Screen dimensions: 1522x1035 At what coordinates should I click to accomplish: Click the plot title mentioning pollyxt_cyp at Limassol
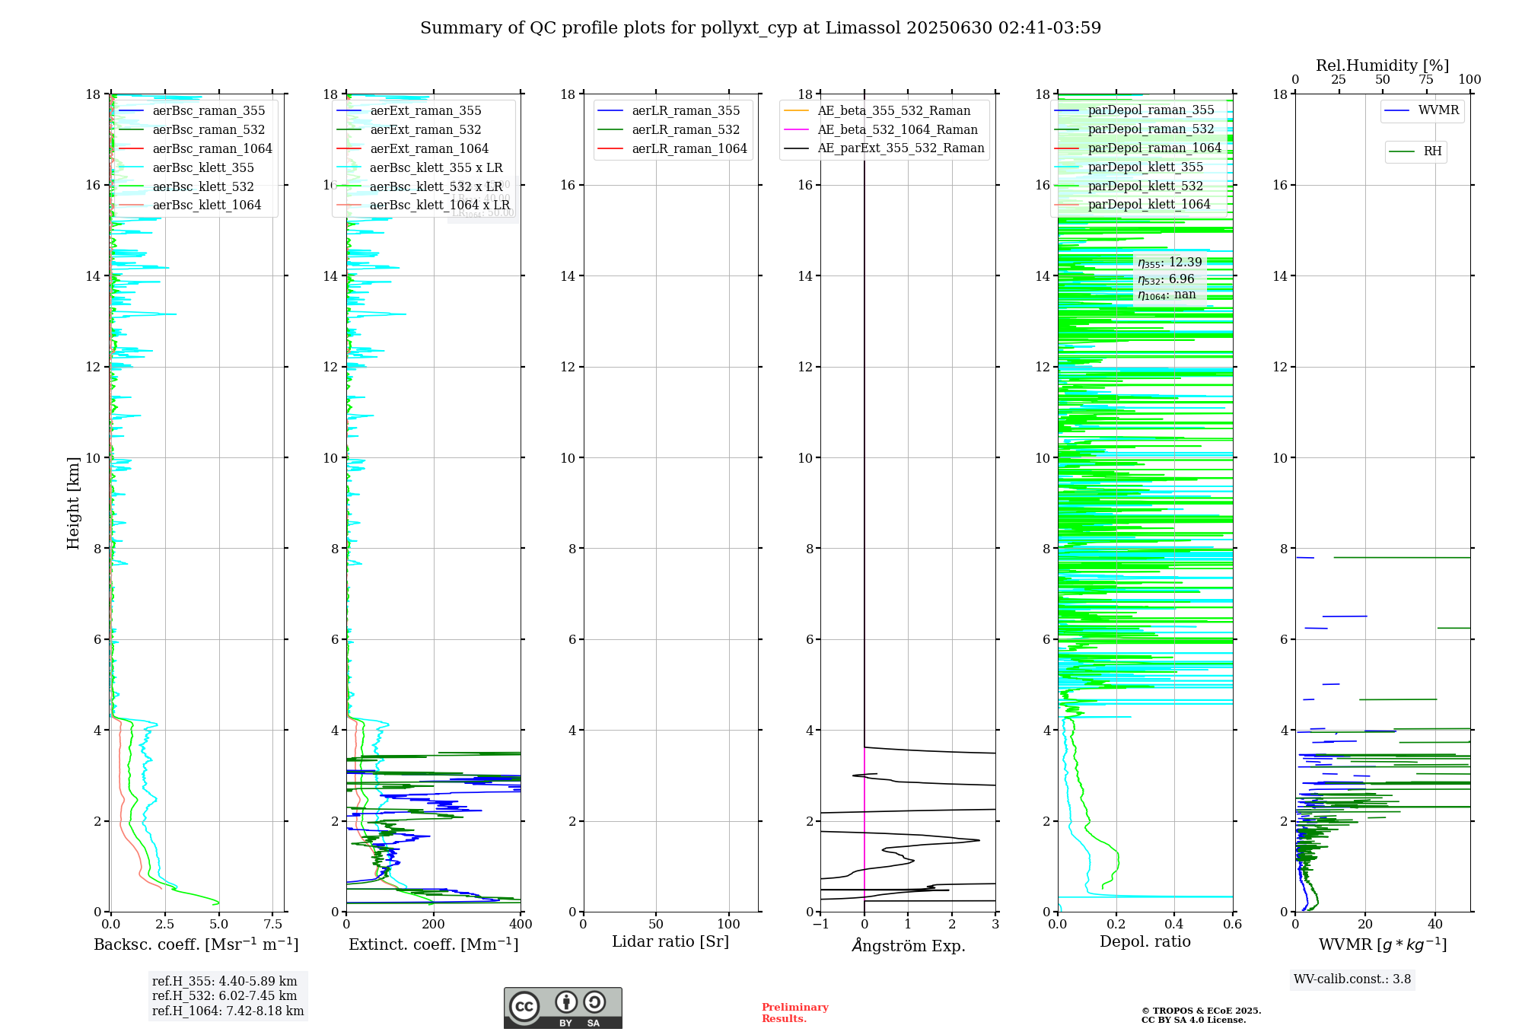(760, 28)
